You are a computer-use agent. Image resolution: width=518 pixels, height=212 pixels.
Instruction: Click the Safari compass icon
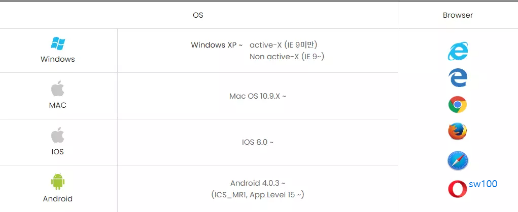(x=458, y=161)
